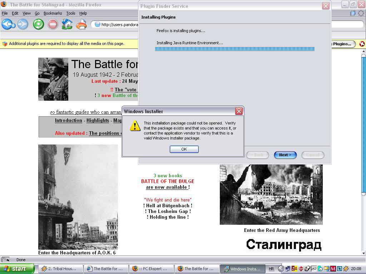Image resolution: width=366 pixels, height=274 pixels.
Task: Click the red Stop loading icon
Action: point(53,24)
